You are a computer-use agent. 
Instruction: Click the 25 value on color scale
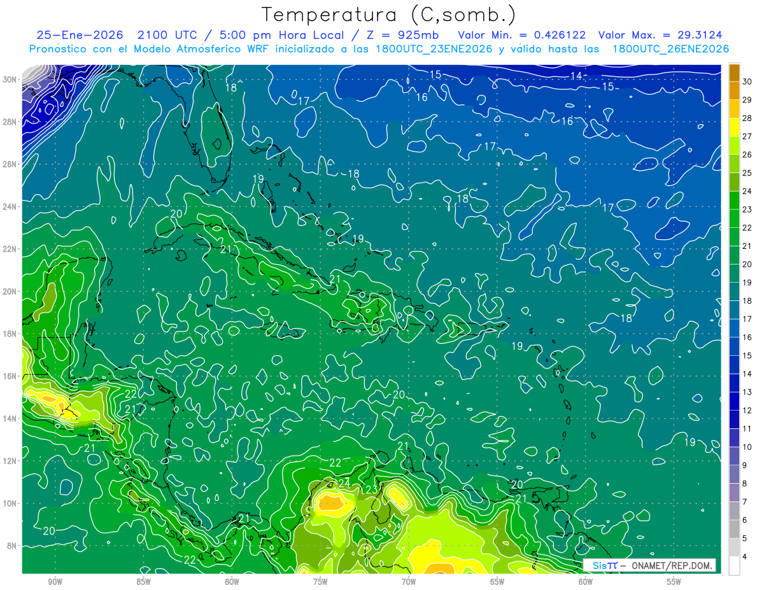point(747,173)
